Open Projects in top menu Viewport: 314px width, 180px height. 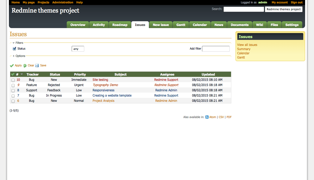pyautogui.click(x=43, y=2)
